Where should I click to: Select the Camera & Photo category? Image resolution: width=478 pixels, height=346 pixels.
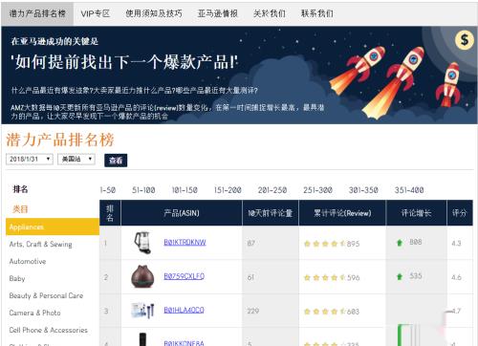pos(34,314)
